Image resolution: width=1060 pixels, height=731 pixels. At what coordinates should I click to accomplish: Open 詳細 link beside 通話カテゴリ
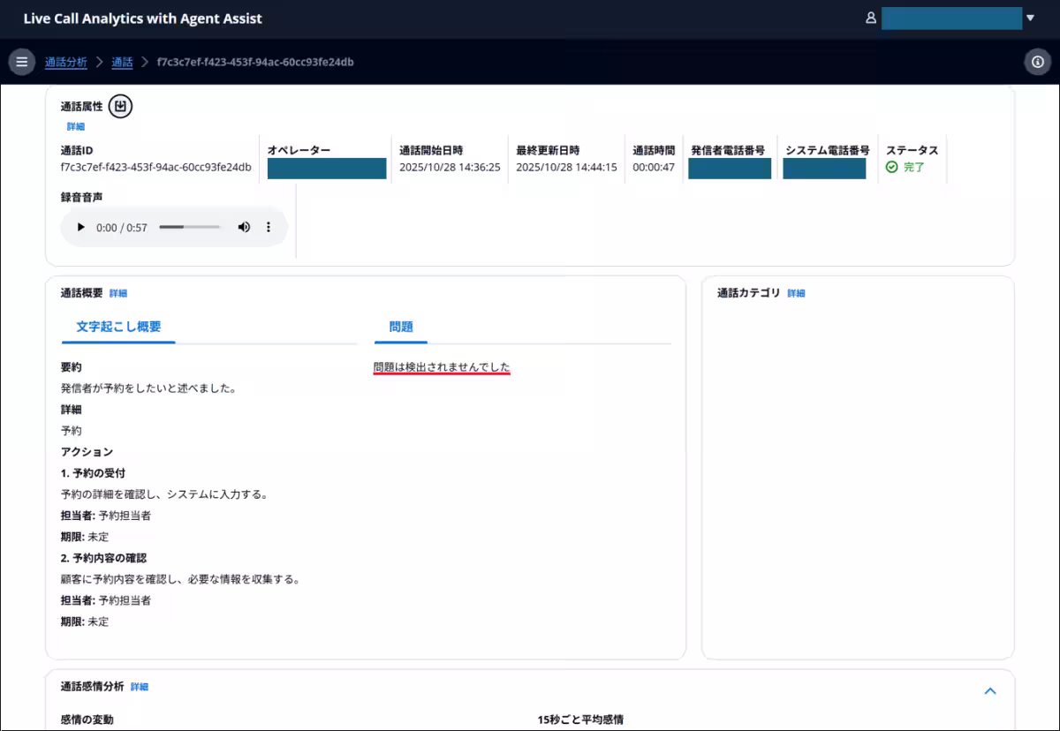(x=796, y=293)
